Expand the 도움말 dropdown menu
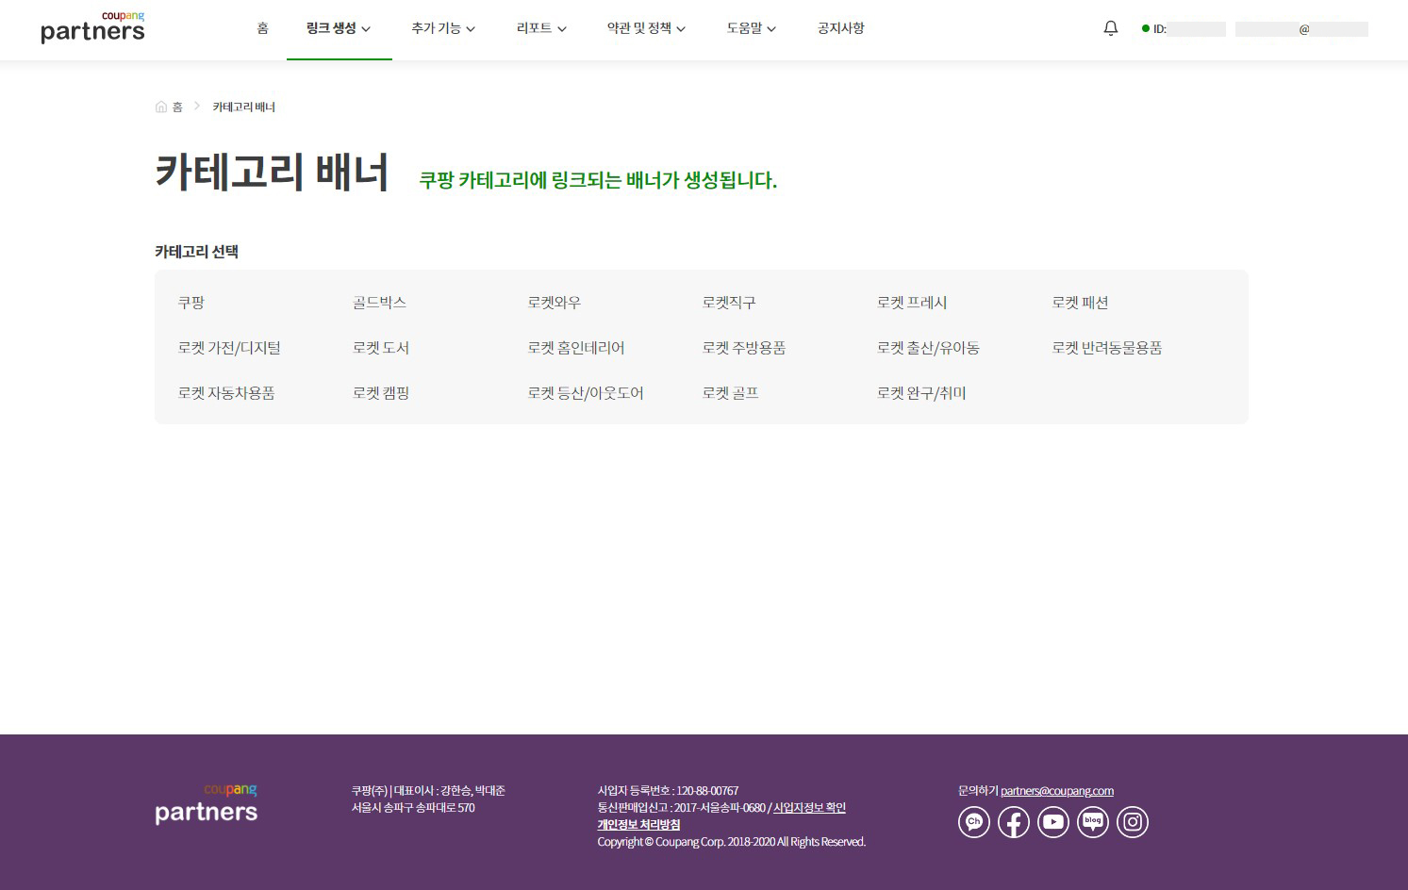Image resolution: width=1408 pixels, height=890 pixels. (752, 28)
